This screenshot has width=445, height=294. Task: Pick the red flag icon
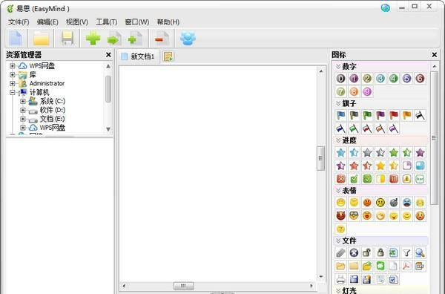(x=394, y=115)
